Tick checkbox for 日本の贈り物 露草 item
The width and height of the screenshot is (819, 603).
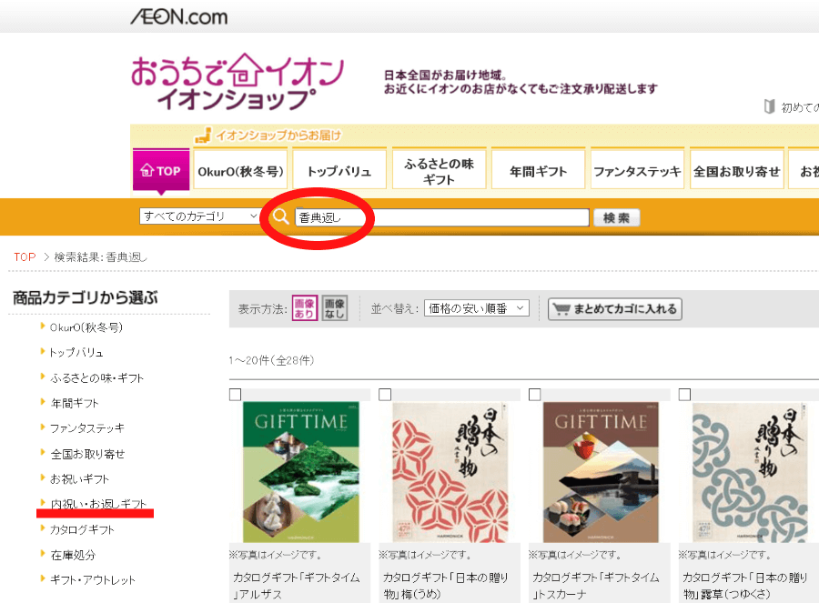[x=684, y=394]
